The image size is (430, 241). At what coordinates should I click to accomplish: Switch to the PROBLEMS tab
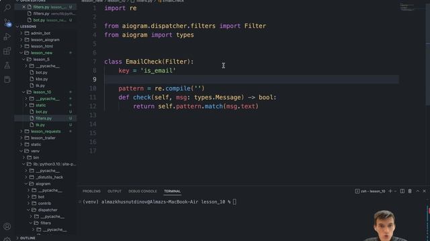click(x=91, y=191)
